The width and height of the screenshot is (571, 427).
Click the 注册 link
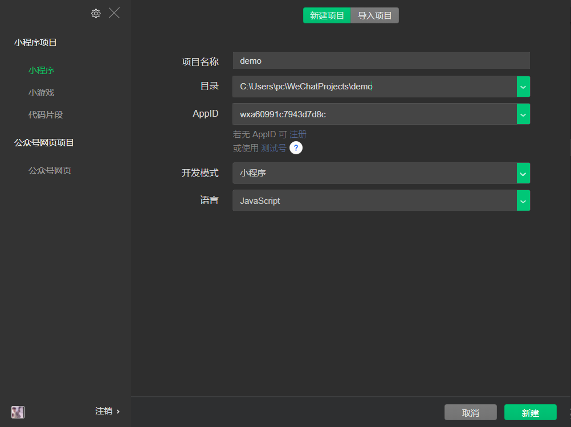tap(298, 134)
